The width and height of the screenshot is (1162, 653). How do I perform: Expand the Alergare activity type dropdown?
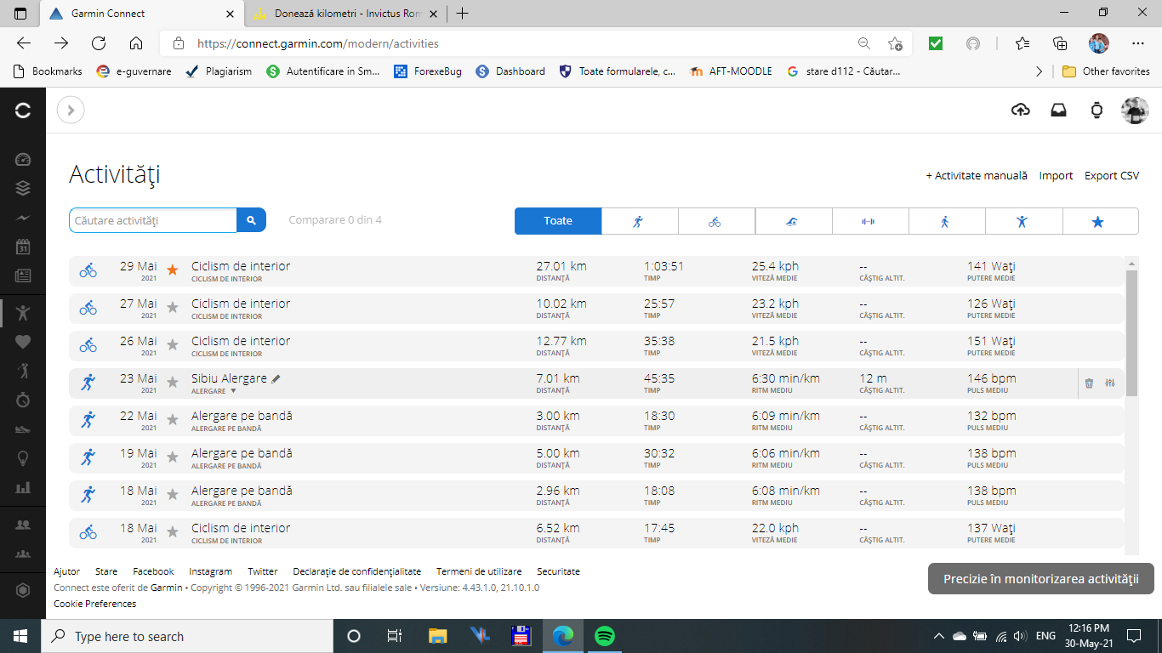point(233,391)
